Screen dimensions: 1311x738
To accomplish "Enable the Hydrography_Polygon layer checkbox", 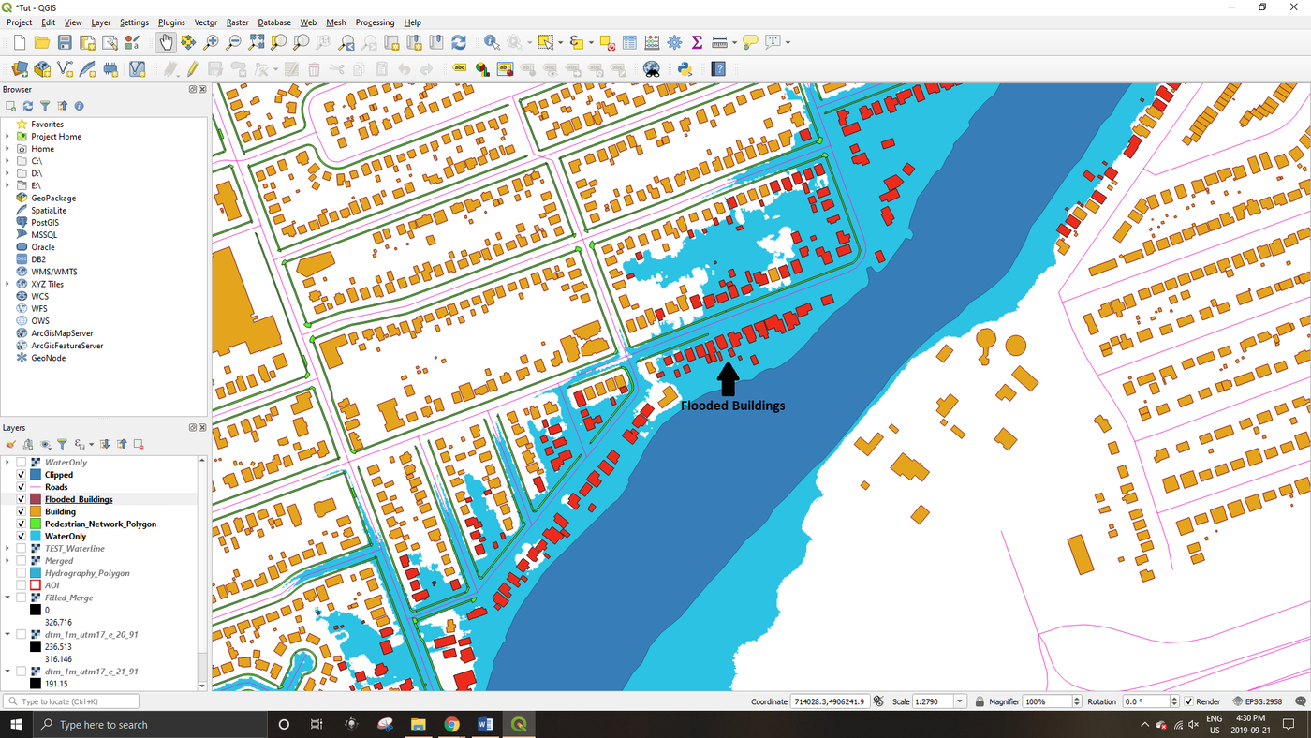I will [x=22, y=573].
